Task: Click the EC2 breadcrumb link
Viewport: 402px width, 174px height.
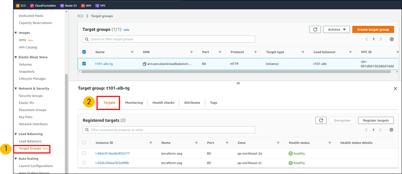Action: 81,16
